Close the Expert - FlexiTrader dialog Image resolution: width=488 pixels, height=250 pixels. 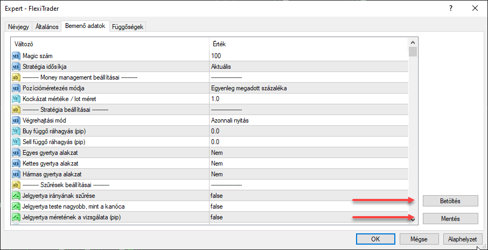(x=475, y=9)
